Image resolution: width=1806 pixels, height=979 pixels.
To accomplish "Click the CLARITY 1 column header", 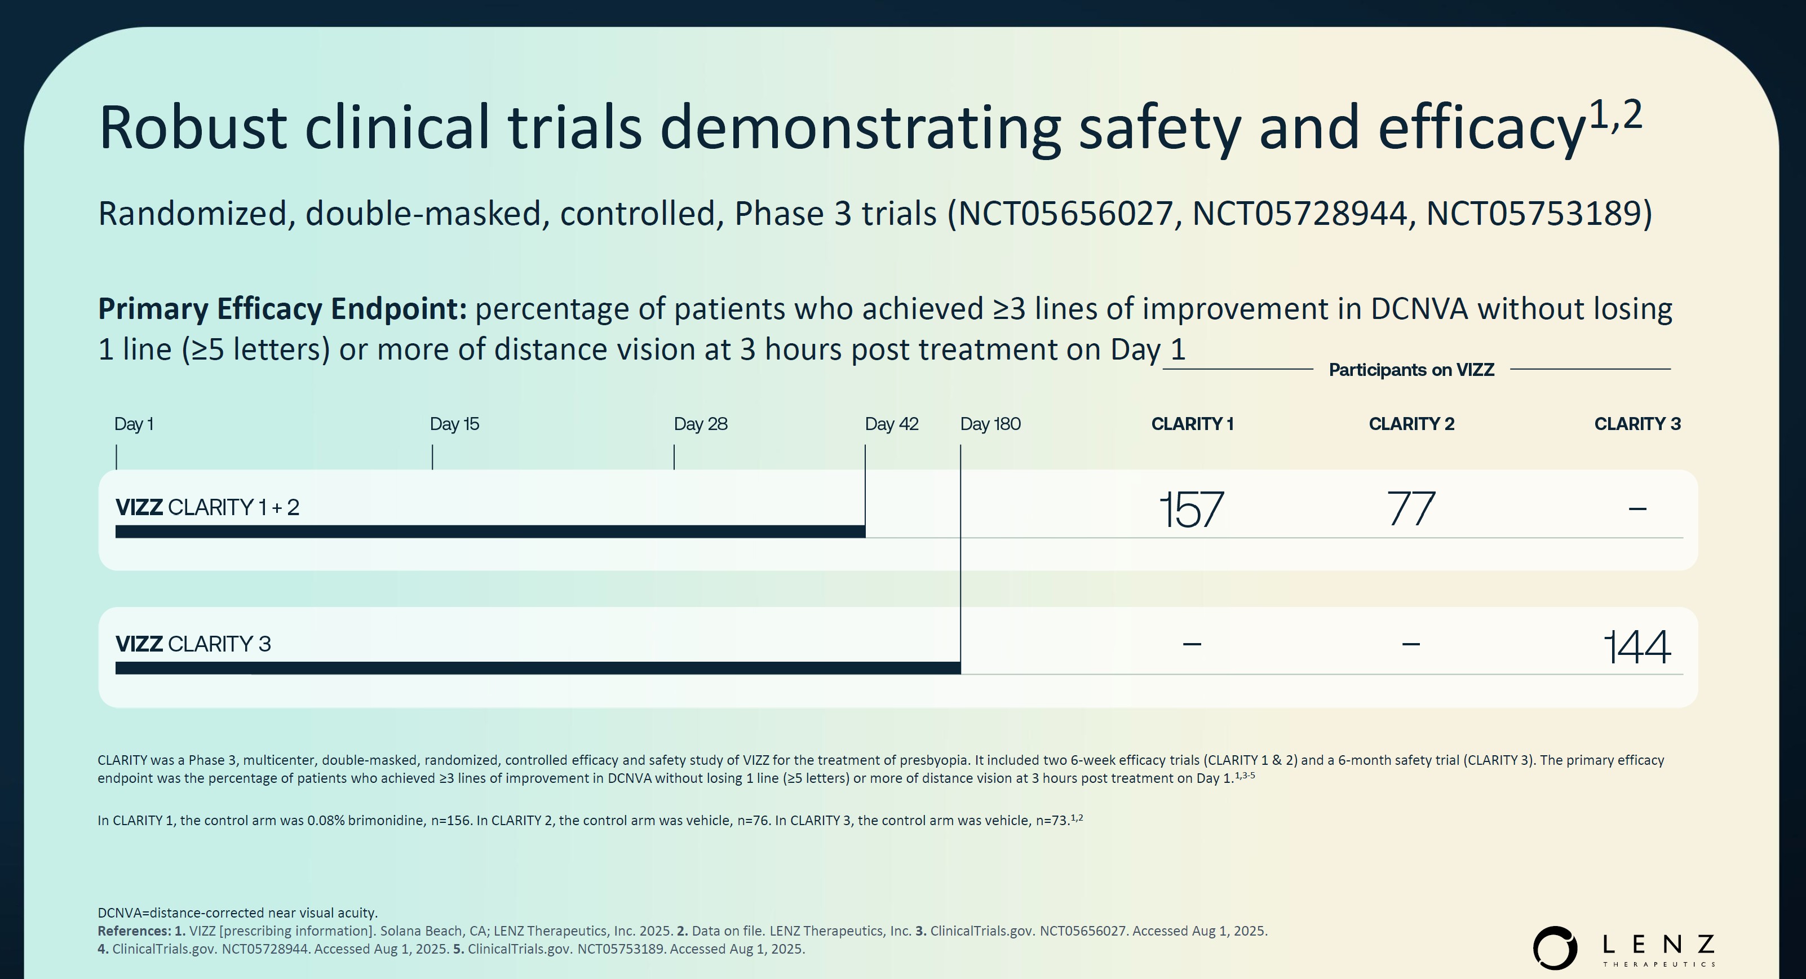I will pos(1192,424).
